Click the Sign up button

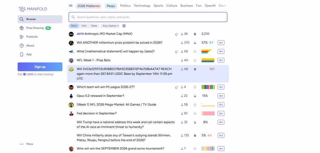pos(40,67)
